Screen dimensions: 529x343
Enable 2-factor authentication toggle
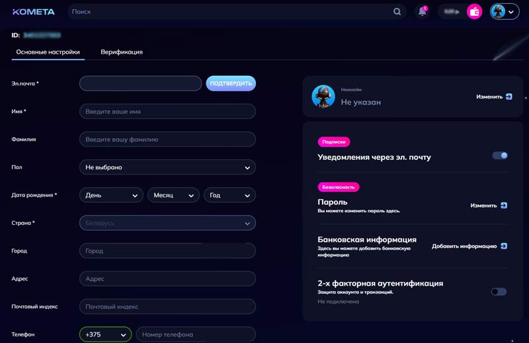(499, 291)
